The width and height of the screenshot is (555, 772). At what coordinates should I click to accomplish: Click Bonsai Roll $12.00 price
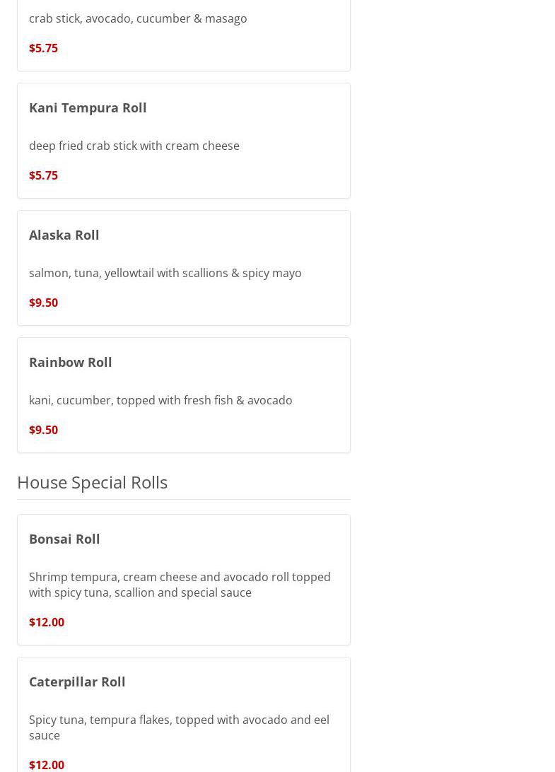(x=47, y=622)
